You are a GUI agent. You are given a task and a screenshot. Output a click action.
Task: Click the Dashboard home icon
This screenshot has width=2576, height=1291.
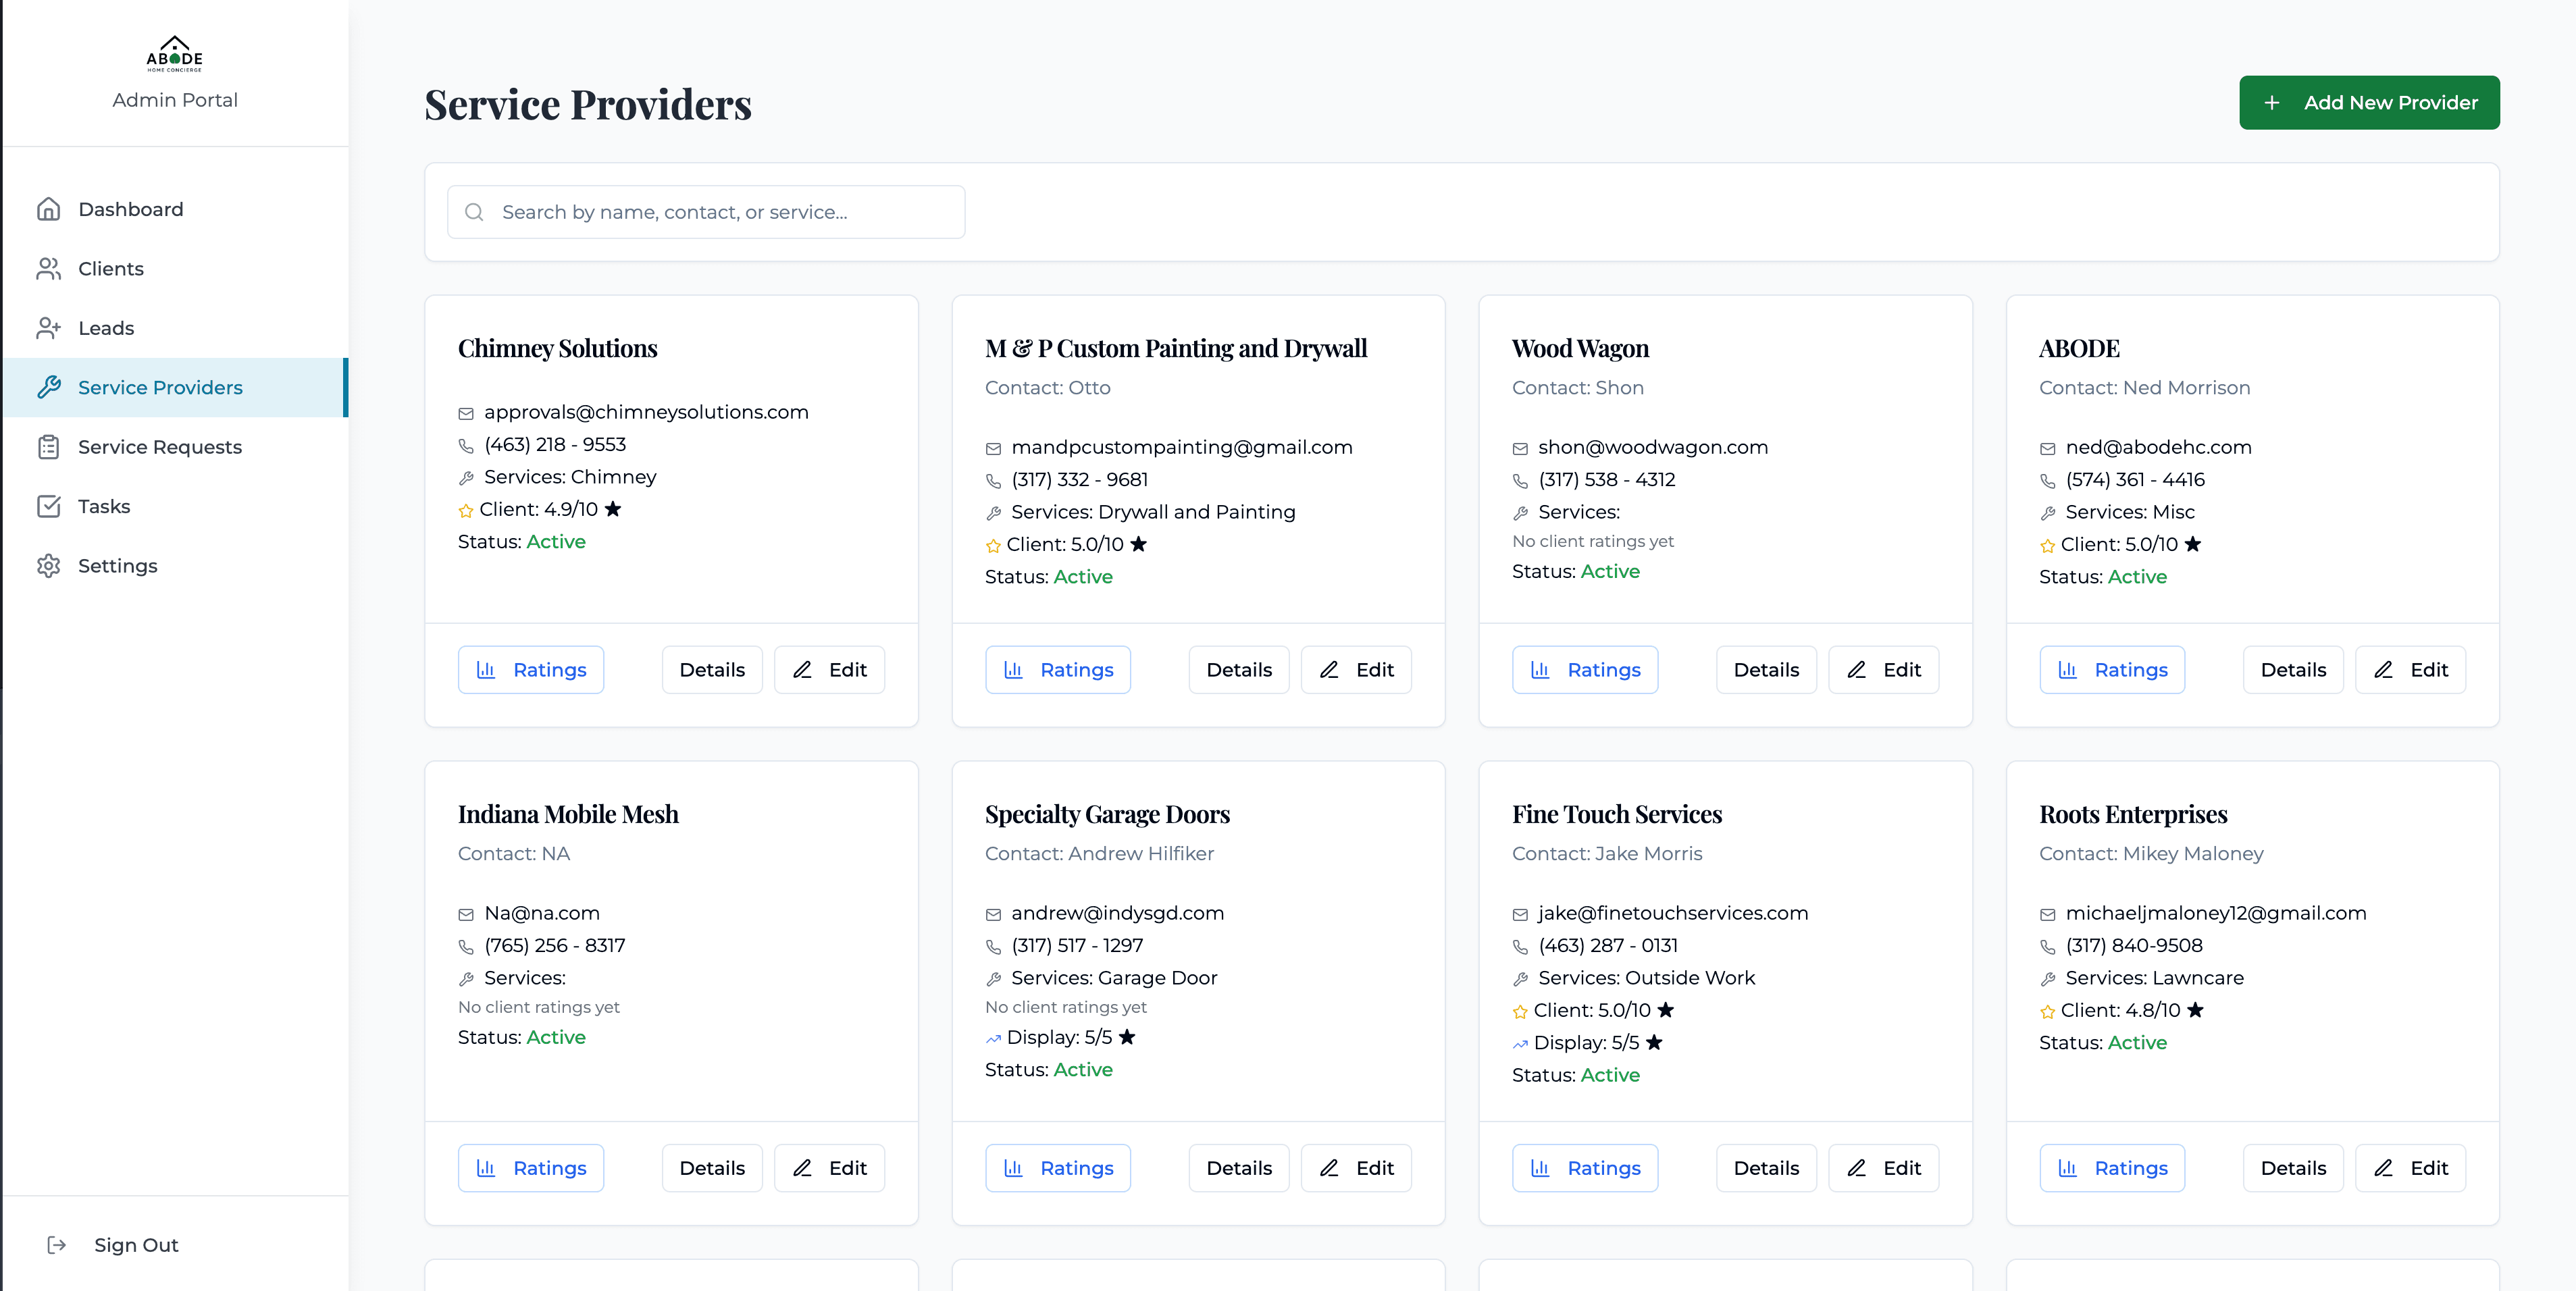coord(48,209)
